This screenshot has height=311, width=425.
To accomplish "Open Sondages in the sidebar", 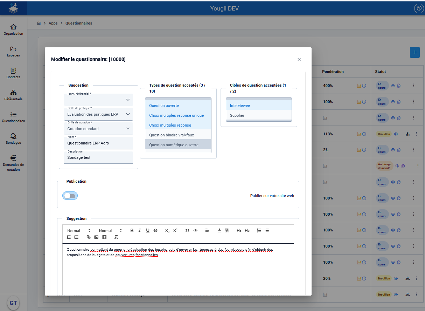I will pos(13,139).
